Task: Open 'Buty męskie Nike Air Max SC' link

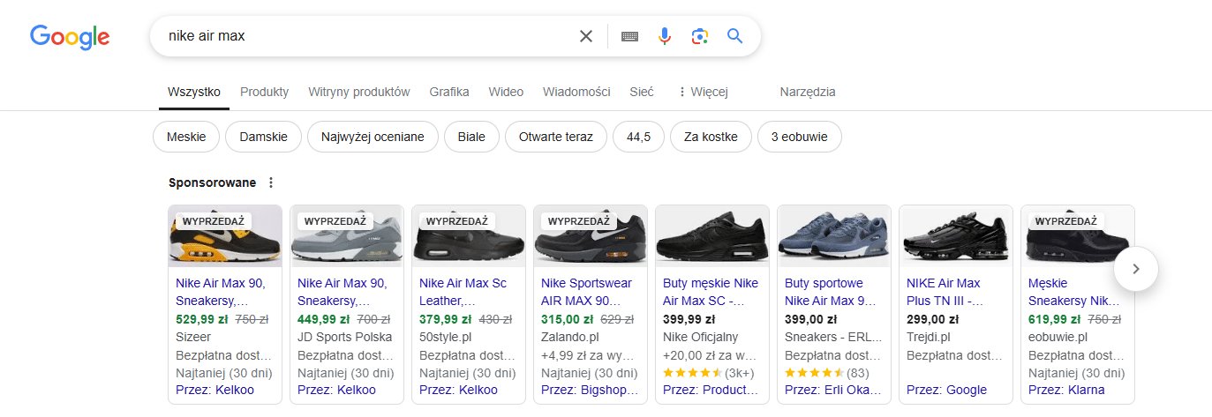Action: click(711, 292)
